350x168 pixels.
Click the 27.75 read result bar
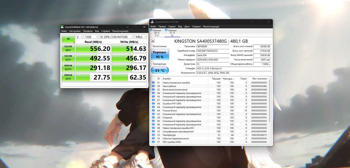[x=93, y=77]
